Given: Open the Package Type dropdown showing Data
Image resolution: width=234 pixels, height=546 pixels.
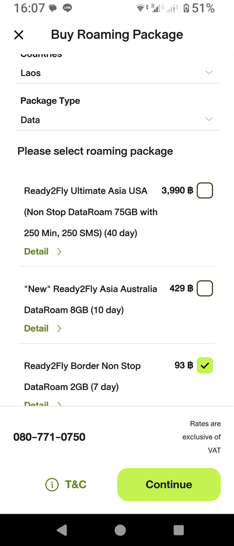Looking at the screenshot, I should tap(117, 120).
